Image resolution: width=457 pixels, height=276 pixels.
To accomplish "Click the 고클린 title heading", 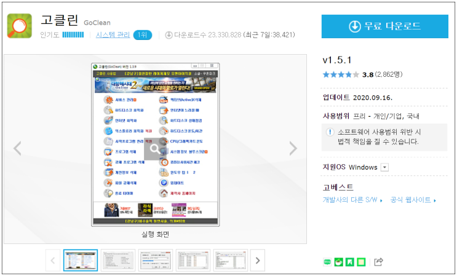I will point(60,20).
